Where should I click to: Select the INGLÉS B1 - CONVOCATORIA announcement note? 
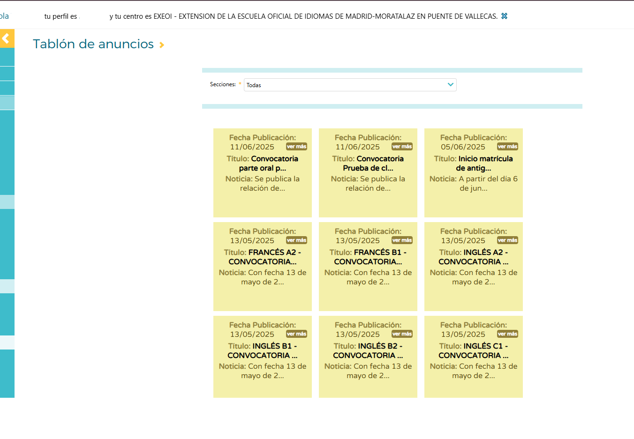(x=263, y=357)
